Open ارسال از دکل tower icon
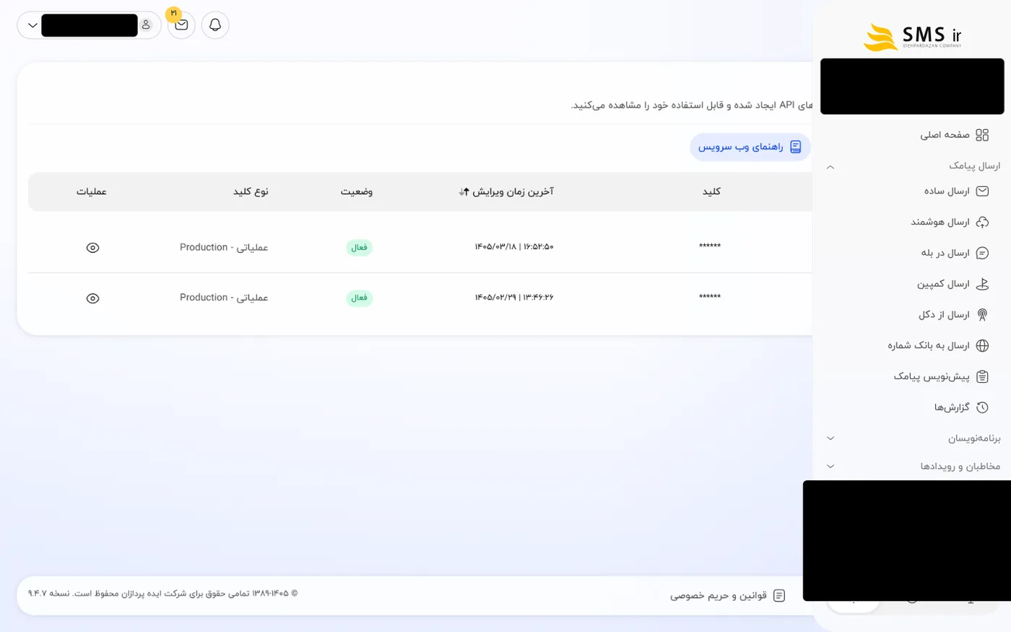The image size is (1011, 632). 982,315
